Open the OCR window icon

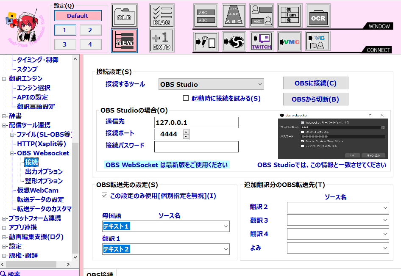(x=318, y=16)
